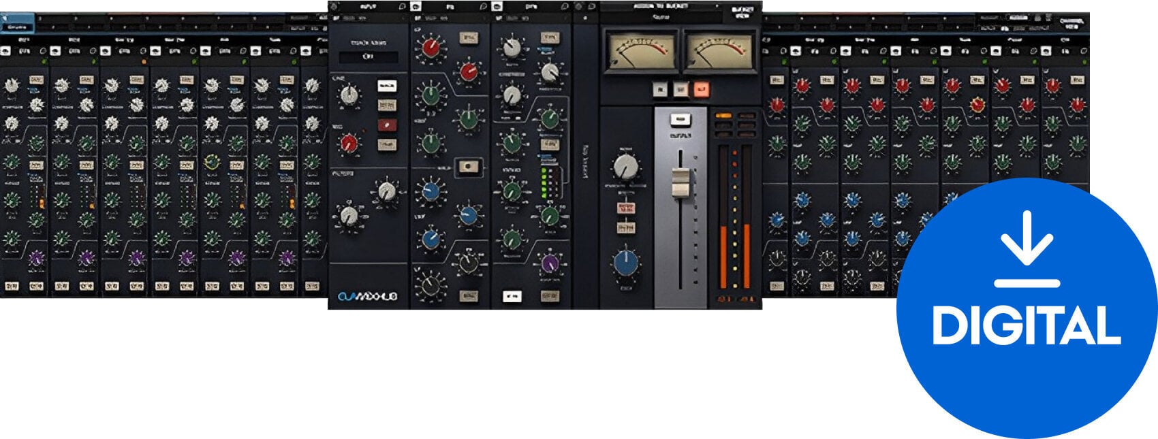
Task: Toggle the white button at bottom of dynamics section
Action: pos(512,296)
